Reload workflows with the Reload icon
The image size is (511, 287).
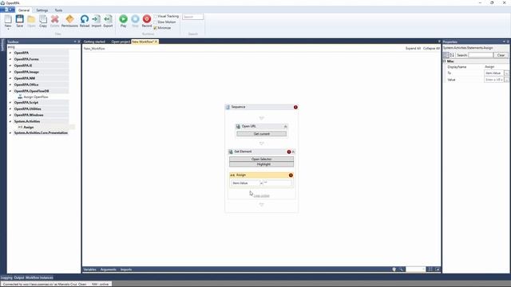tap(85, 19)
